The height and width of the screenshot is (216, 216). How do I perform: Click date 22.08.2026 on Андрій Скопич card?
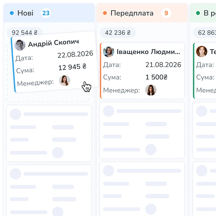click(75, 54)
